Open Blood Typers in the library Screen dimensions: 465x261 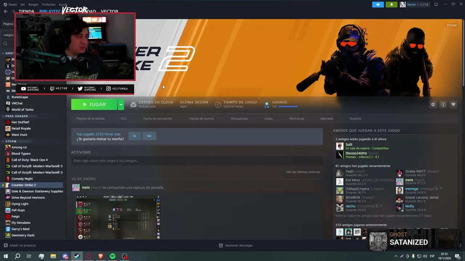point(21,154)
